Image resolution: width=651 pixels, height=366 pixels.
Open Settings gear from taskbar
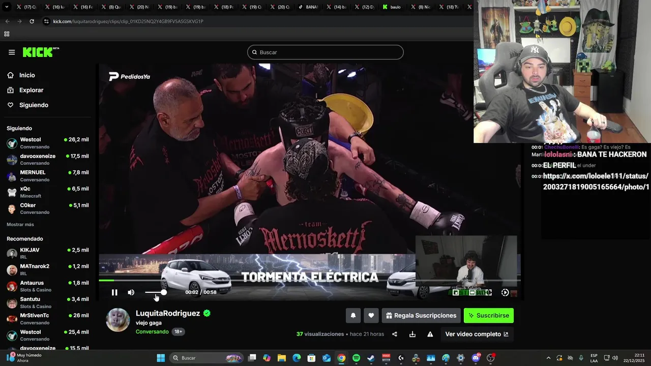(461, 358)
